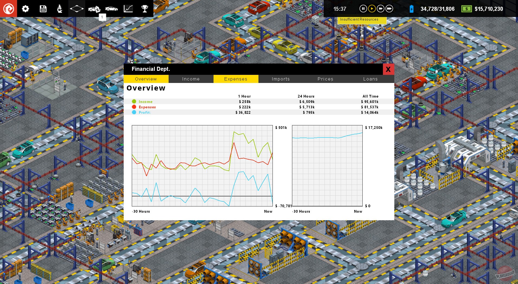Open the Loans tab

370,79
